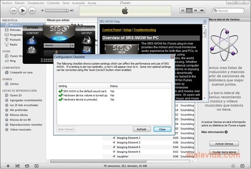
Task: Select headphones output icon
Action: click(x=87, y=40)
